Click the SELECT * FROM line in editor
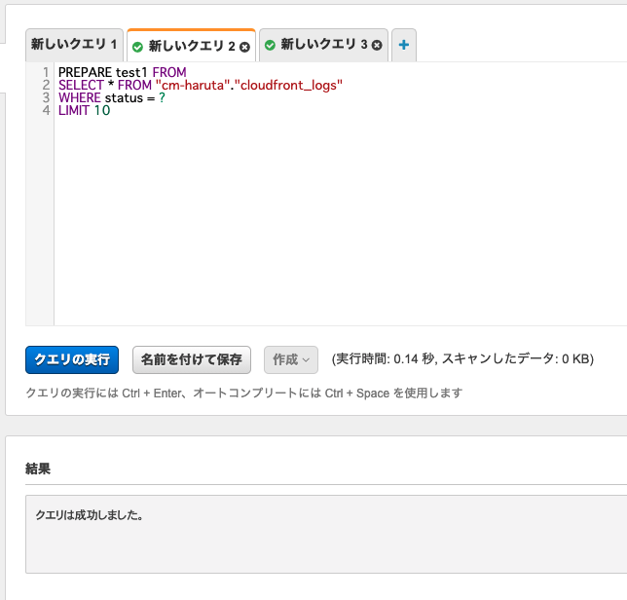627x600 pixels. click(x=201, y=85)
